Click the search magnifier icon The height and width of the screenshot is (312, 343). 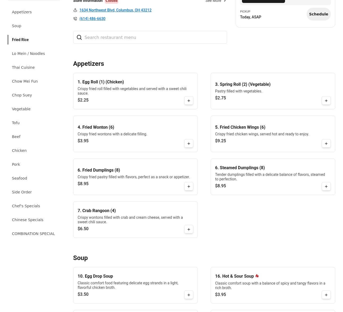click(x=79, y=37)
